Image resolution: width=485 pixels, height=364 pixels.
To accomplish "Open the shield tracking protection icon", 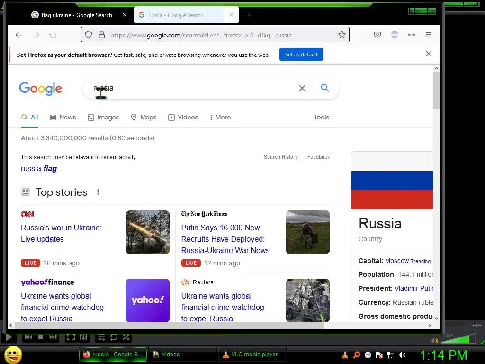I will tap(89, 35).
